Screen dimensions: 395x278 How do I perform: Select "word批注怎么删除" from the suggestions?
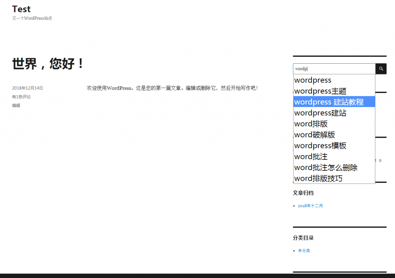click(x=325, y=167)
